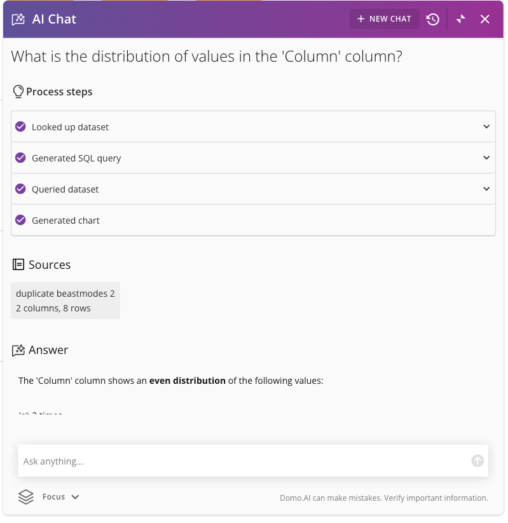Viewport: 508px width, 523px height.
Task: Click the collapse panel arrows icon
Action: pyautogui.click(x=460, y=19)
